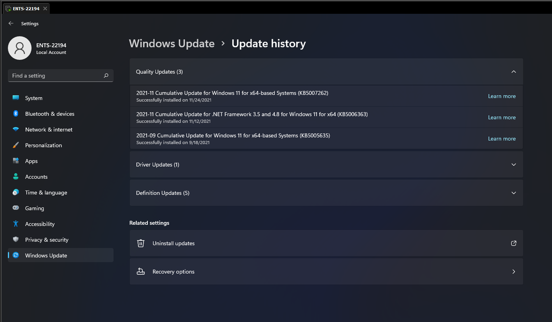Click the Gaming controller icon
Image resolution: width=552 pixels, height=322 pixels.
pos(16,208)
